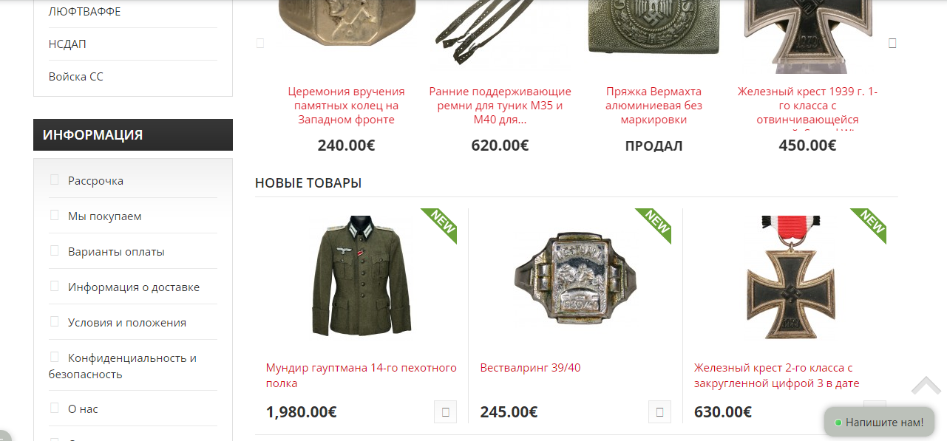This screenshot has width=947, height=441.
Task: Click the icon beside Варианты оплаты
Action: tap(54, 250)
